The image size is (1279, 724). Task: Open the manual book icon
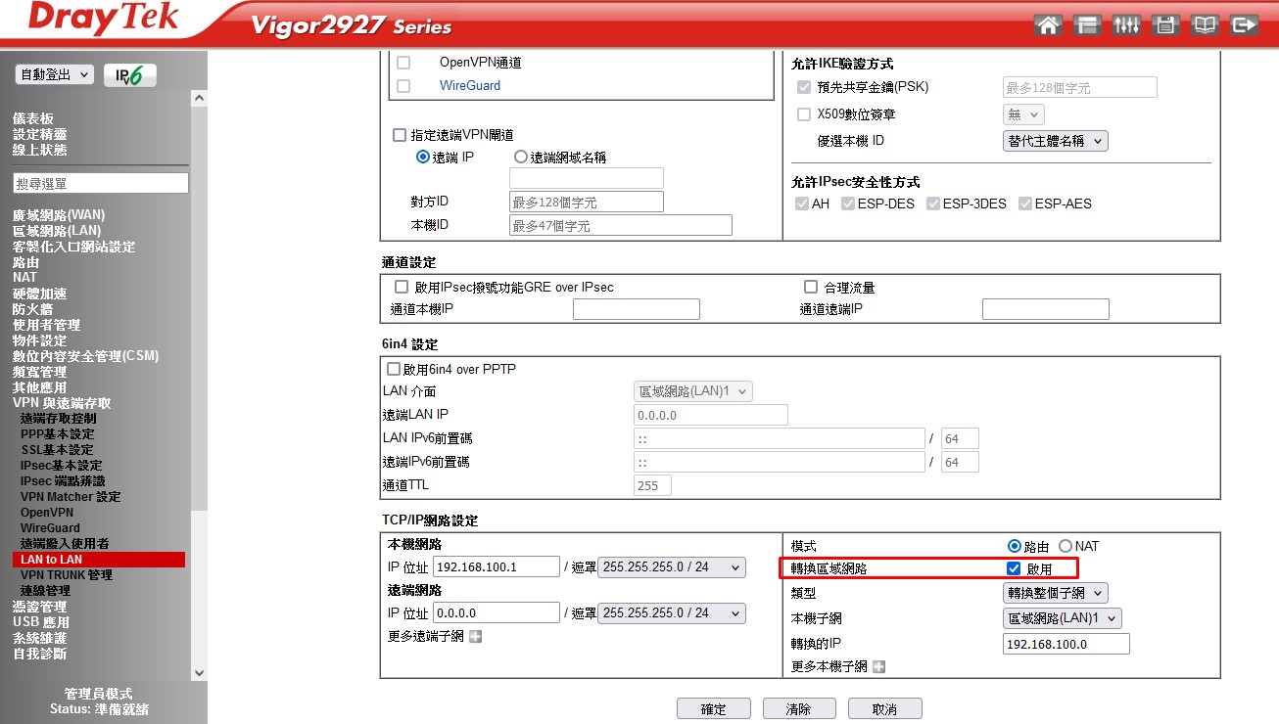point(1205,25)
